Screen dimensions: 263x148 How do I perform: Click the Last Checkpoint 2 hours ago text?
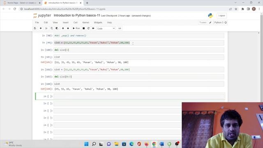pyautogui.click(x=115, y=16)
